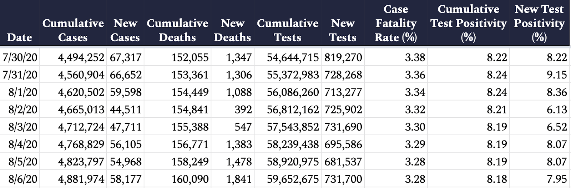Click the cell showing 4,560,904 cumulative cases
The width and height of the screenshot is (571, 188).
click(73, 75)
